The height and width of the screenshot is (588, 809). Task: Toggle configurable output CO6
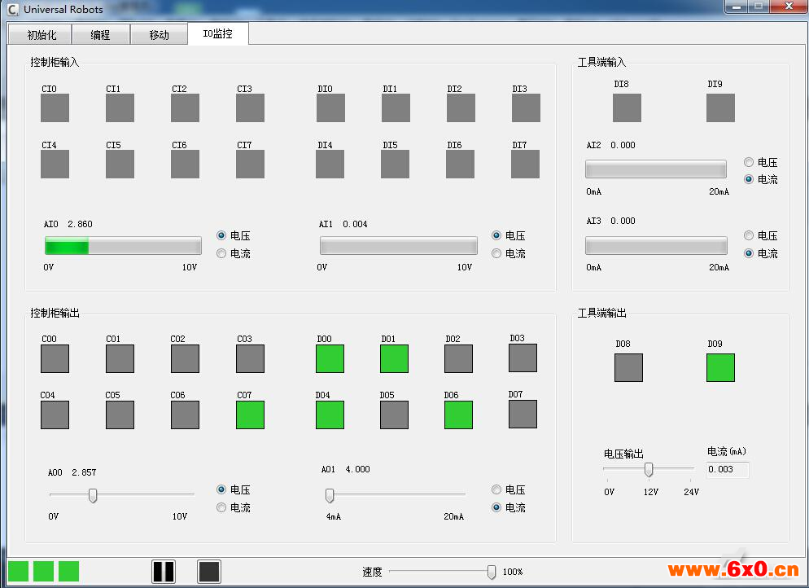(x=185, y=415)
